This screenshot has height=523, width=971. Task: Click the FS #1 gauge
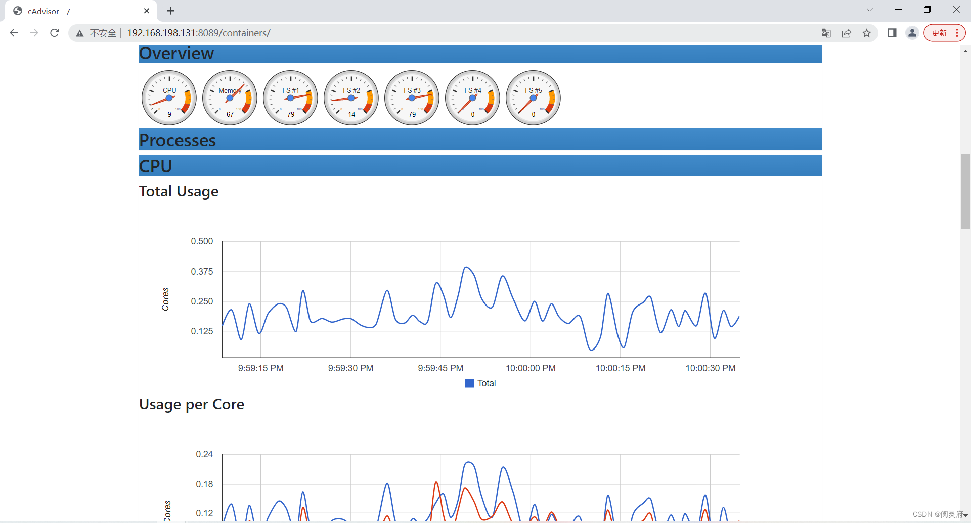tap(291, 98)
